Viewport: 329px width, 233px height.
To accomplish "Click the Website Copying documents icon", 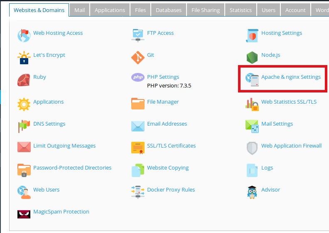I will [x=138, y=170].
